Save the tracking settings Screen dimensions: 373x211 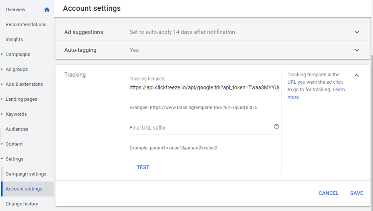(x=357, y=193)
